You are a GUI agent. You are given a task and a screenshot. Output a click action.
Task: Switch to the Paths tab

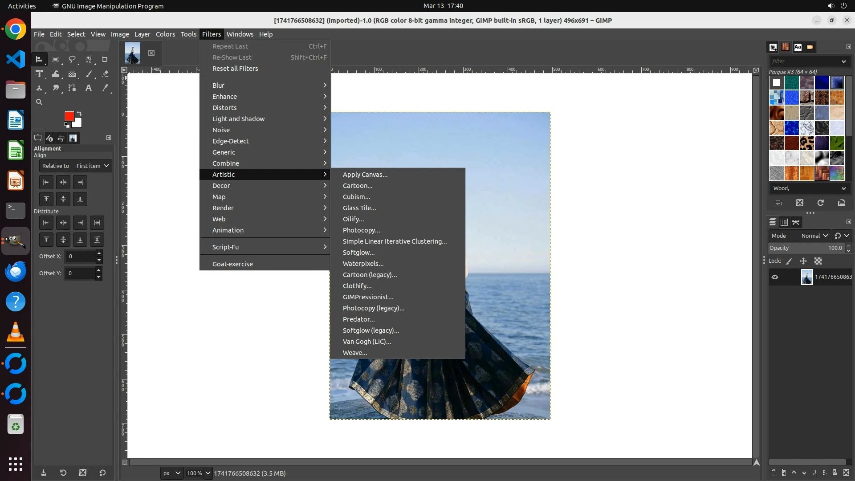click(796, 222)
